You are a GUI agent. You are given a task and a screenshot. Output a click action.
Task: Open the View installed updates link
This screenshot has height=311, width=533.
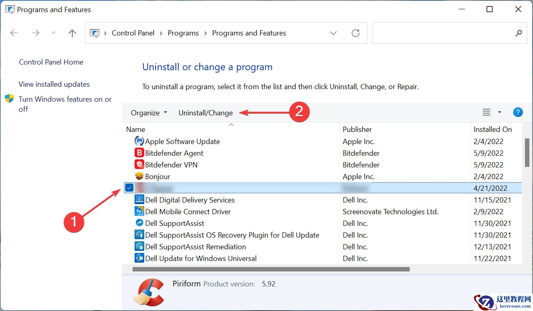point(54,84)
